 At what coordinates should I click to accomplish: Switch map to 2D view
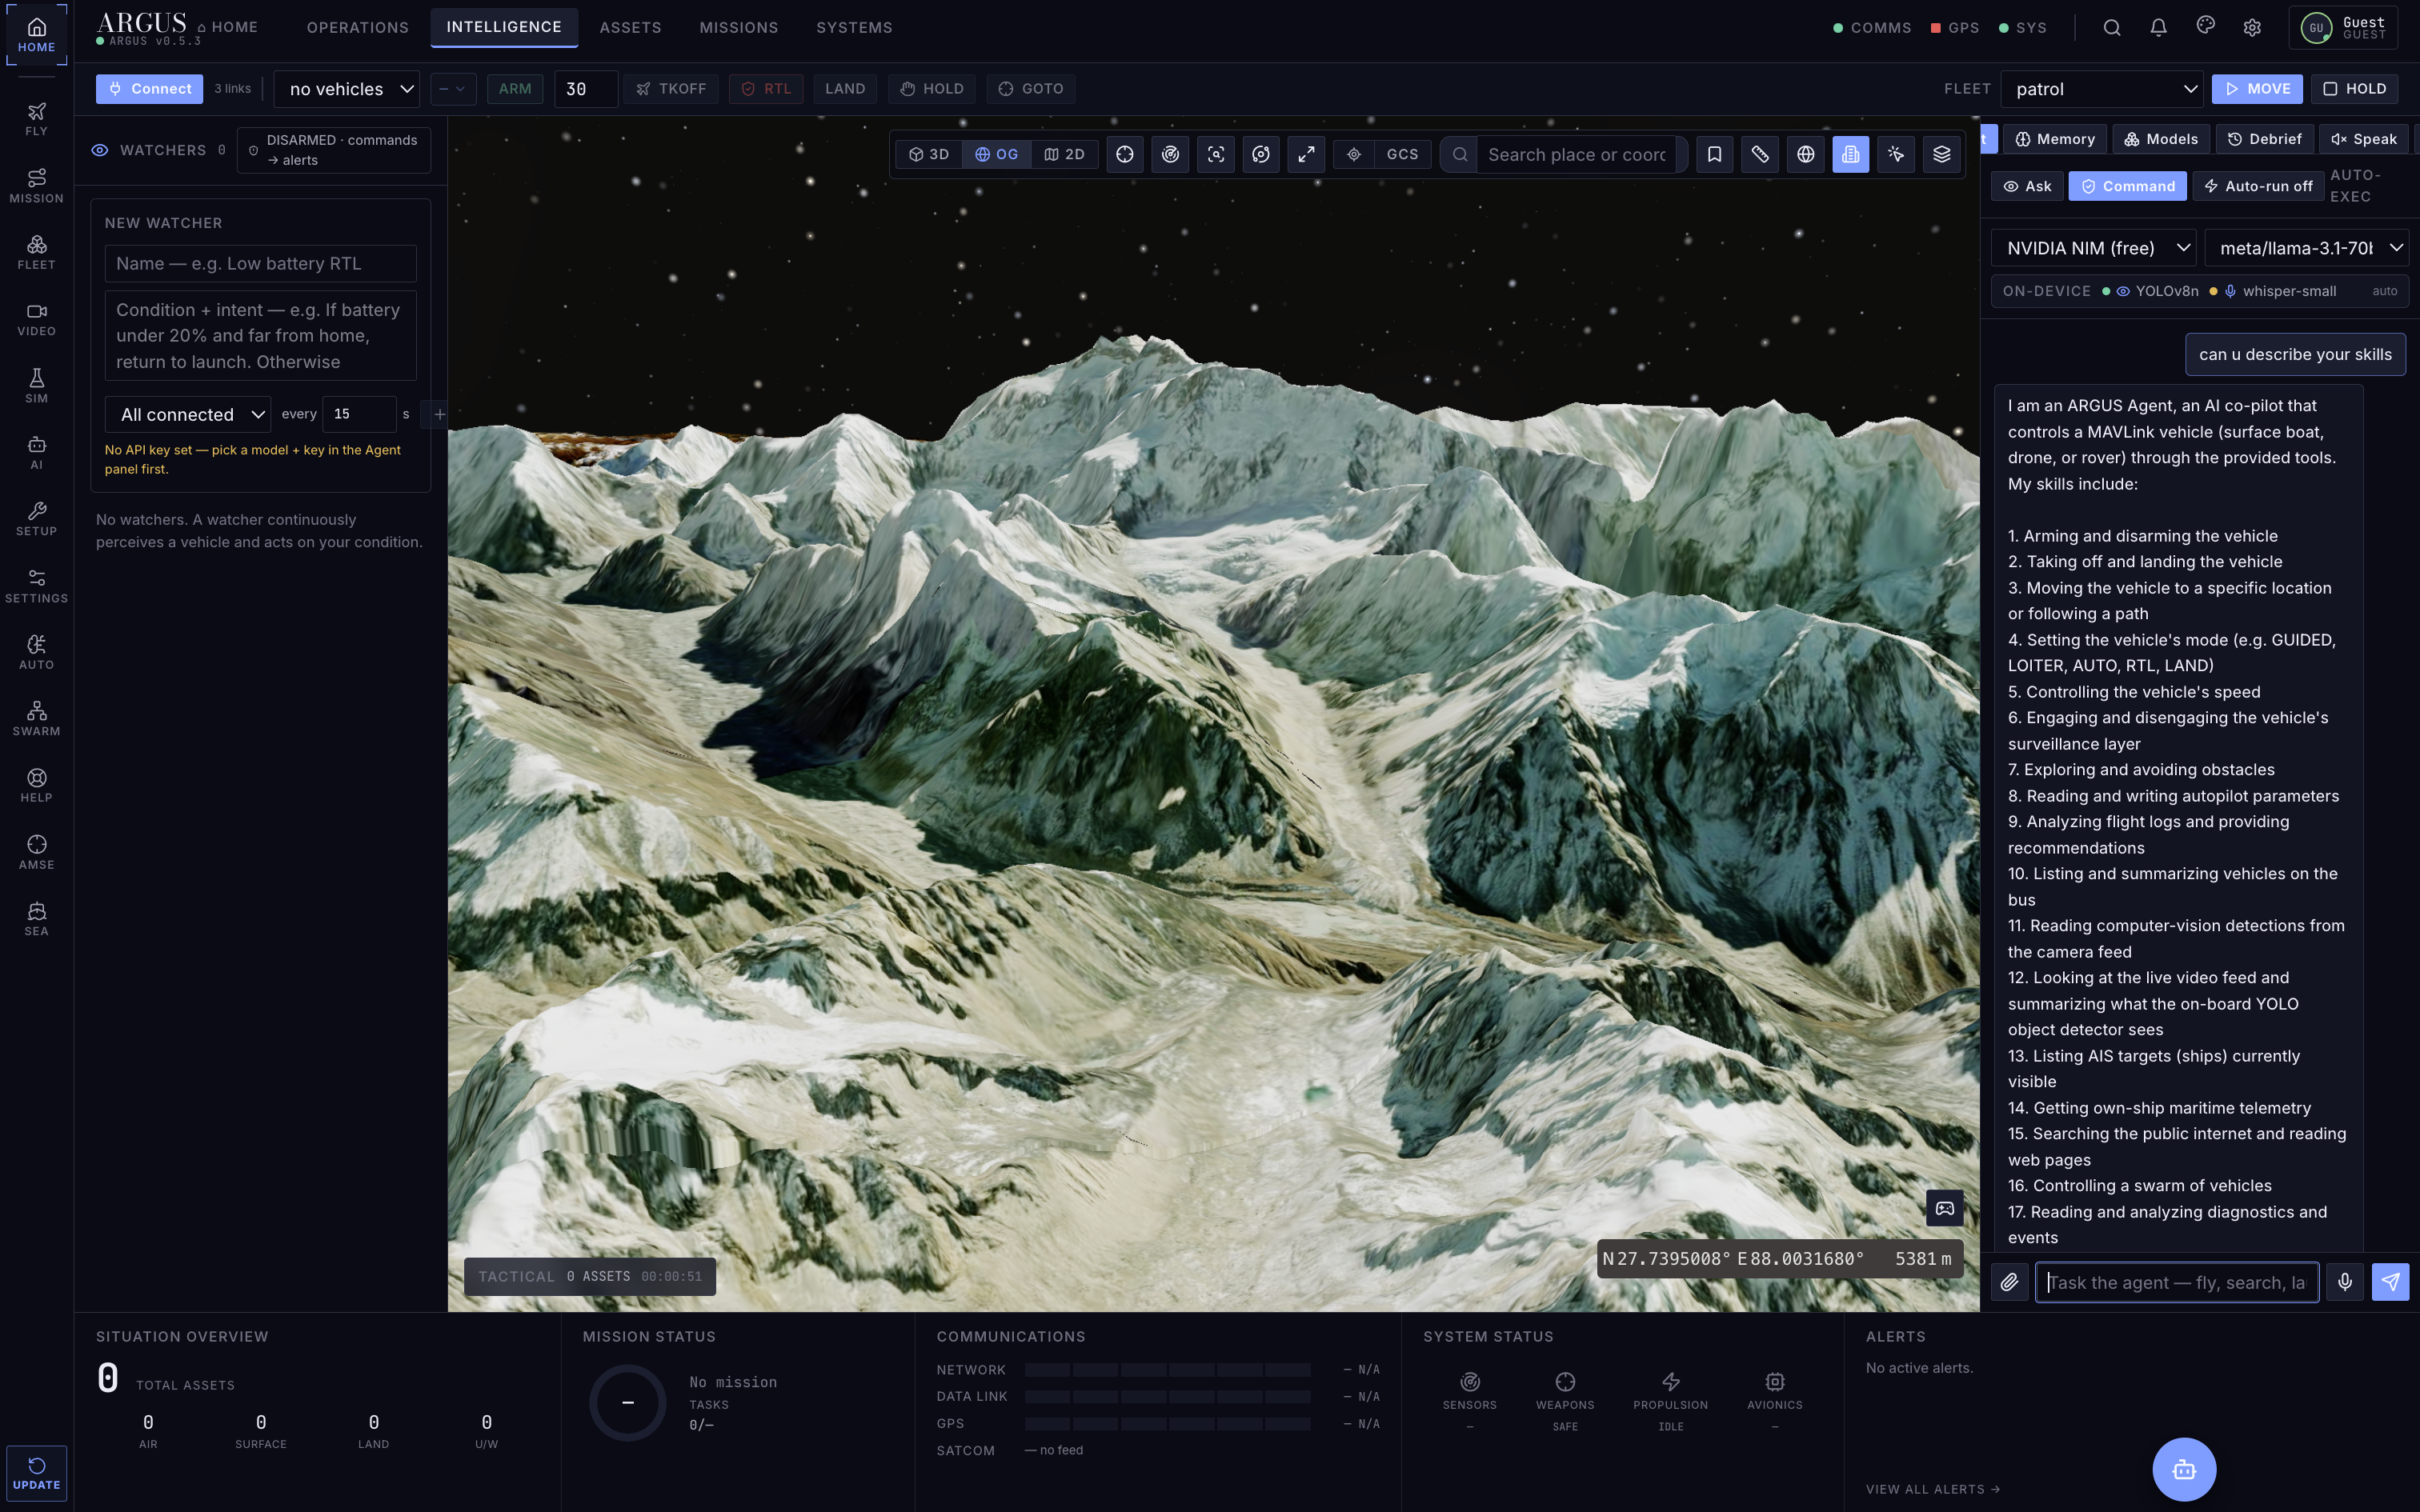[1064, 154]
